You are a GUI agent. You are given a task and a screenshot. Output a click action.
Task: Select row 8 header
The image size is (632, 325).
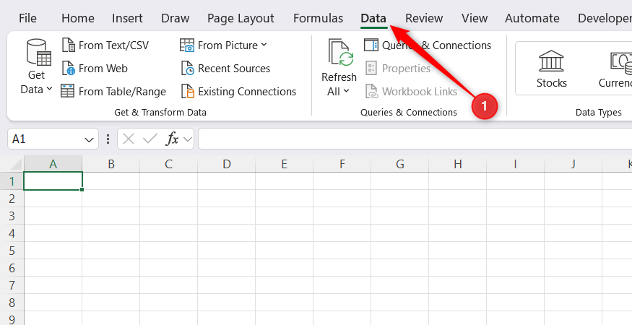12,303
